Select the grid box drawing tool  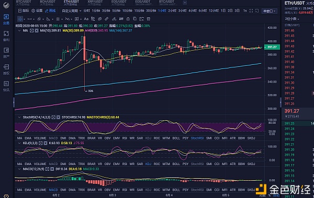(76, 19)
